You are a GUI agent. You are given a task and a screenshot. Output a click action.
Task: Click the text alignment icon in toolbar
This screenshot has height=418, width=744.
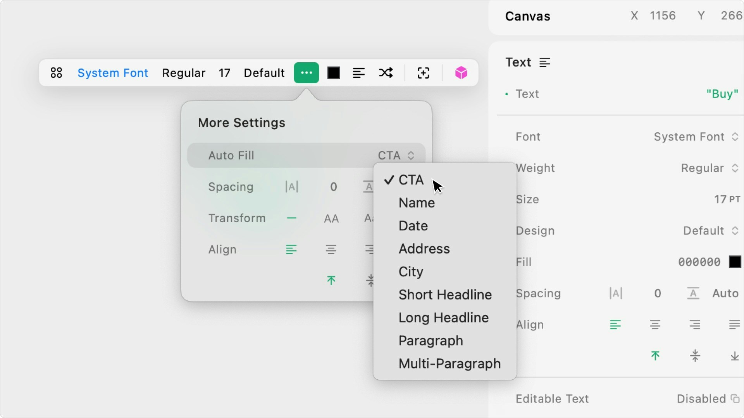coord(358,73)
